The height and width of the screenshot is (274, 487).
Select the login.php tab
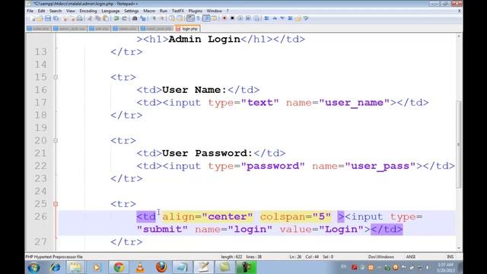(187, 29)
